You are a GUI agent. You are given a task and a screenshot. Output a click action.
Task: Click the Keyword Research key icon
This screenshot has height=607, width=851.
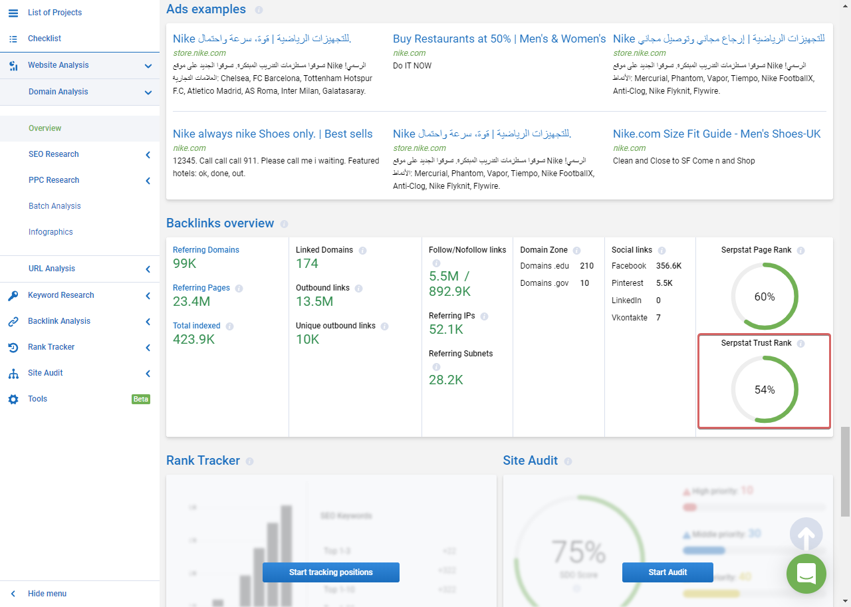[x=13, y=296]
